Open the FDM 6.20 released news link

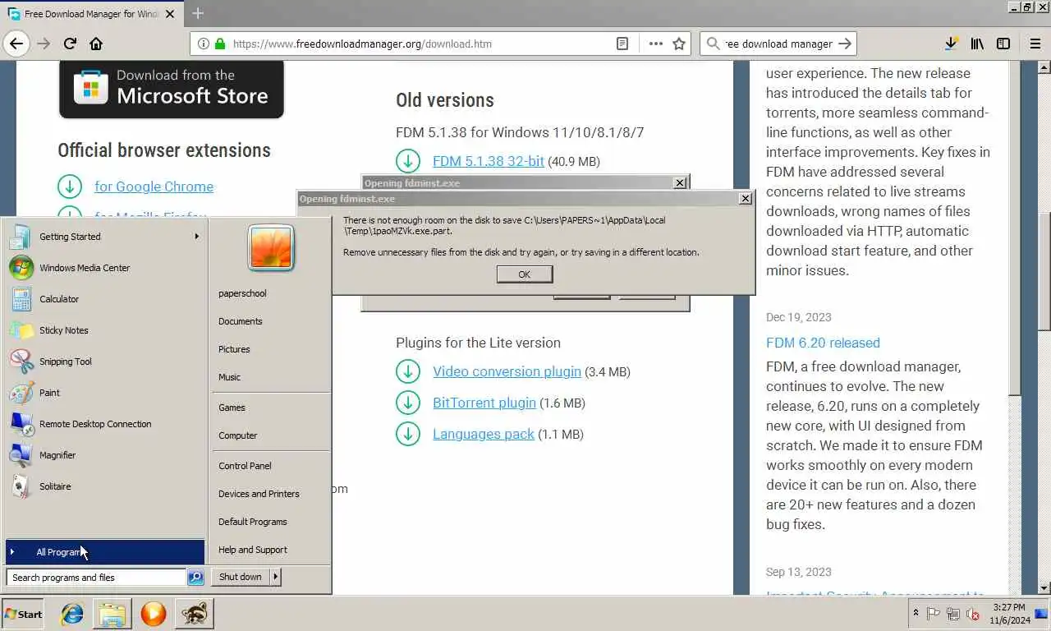pos(823,343)
